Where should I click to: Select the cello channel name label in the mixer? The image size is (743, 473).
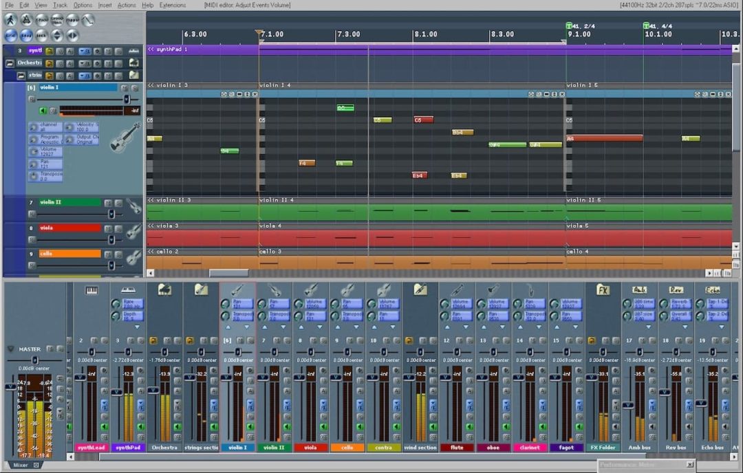tap(348, 447)
